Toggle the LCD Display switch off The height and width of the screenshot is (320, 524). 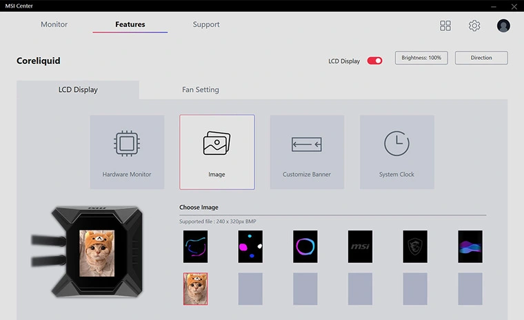[x=374, y=61]
